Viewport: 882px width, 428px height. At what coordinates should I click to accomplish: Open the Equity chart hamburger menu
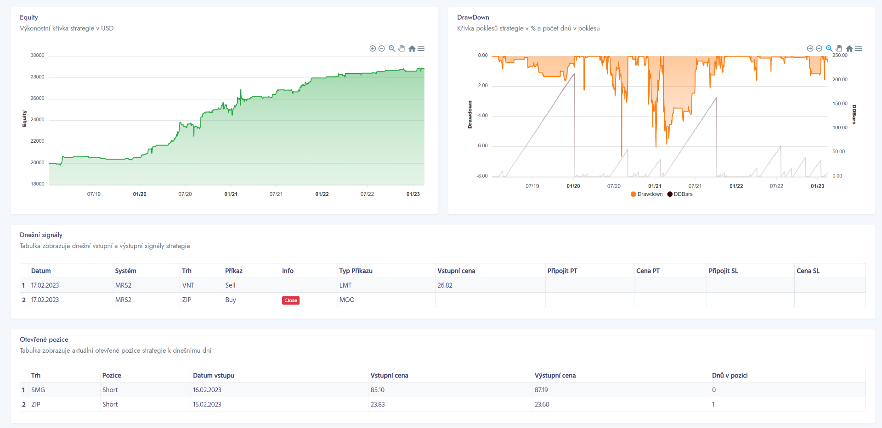421,49
